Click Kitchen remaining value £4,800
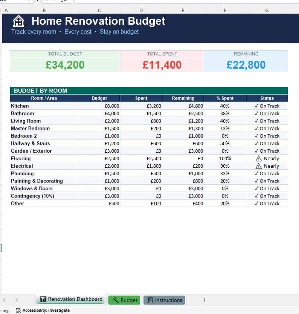The image size is (299, 314). pyautogui.click(x=183, y=106)
